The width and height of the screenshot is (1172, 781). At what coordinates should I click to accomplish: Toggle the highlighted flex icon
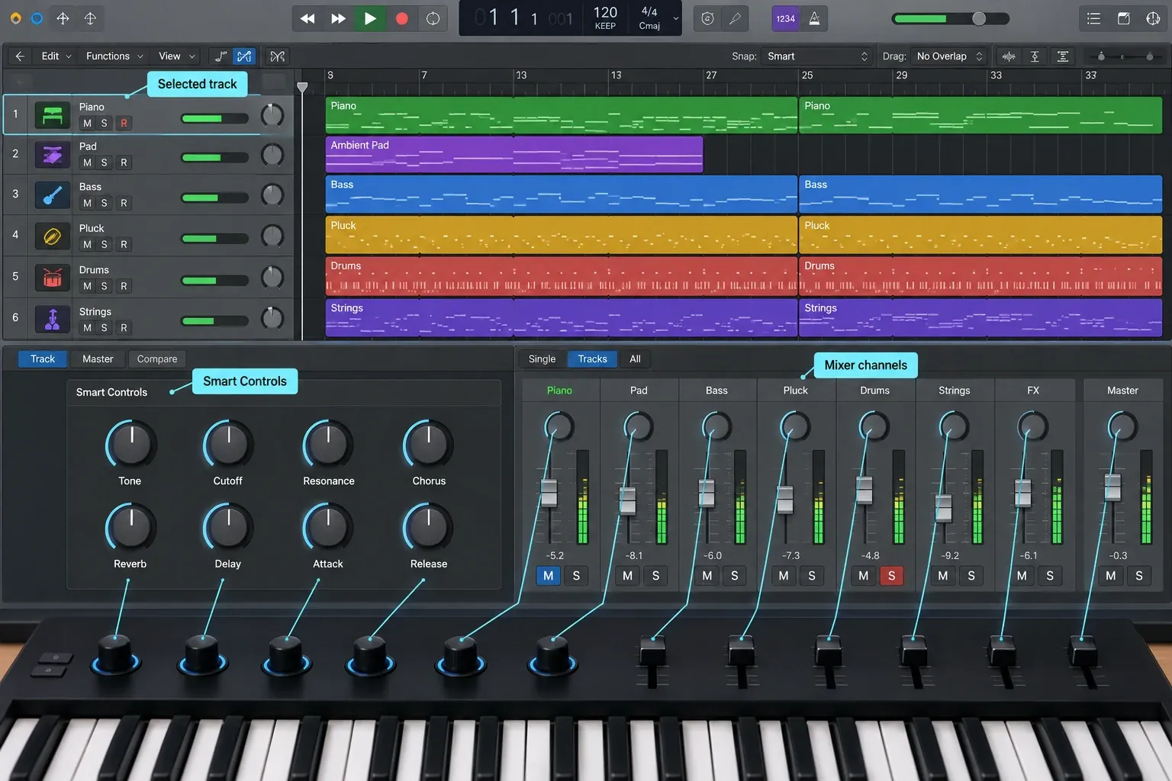pyautogui.click(x=244, y=56)
